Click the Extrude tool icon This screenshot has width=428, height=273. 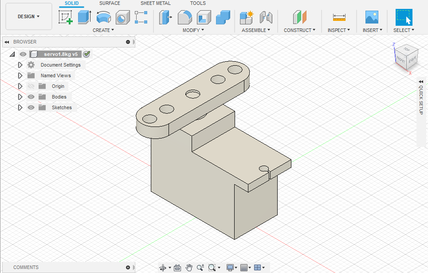coord(84,17)
